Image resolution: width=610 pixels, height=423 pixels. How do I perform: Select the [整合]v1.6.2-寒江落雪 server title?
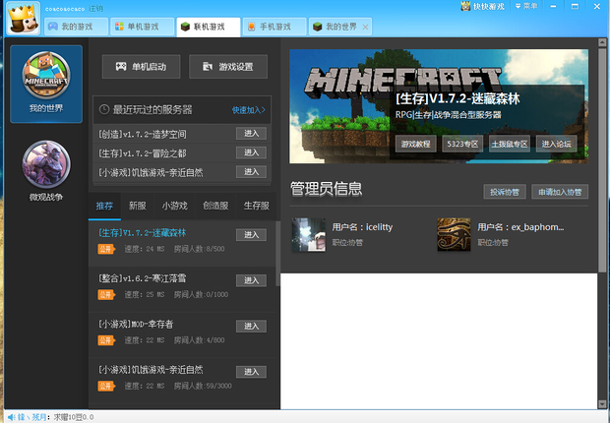pyautogui.click(x=142, y=278)
